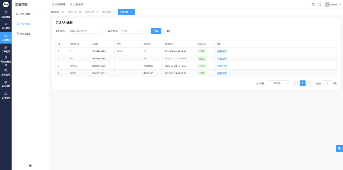View 查看资料 for the ID 7 row
Image resolution: width=343 pixels, height=170 pixels.
(x=222, y=51)
